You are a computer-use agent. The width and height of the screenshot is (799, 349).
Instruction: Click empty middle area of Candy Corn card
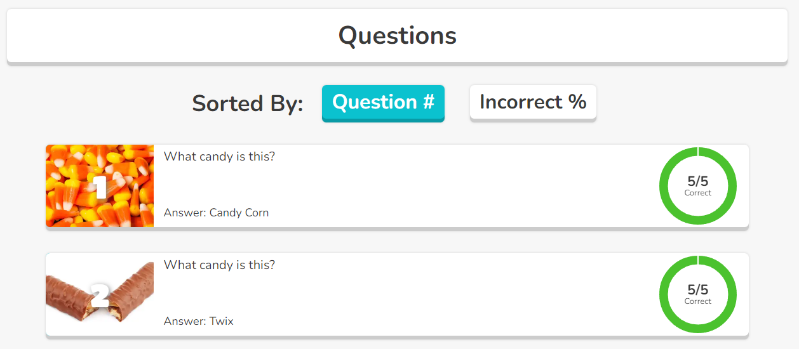[x=413, y=186]
